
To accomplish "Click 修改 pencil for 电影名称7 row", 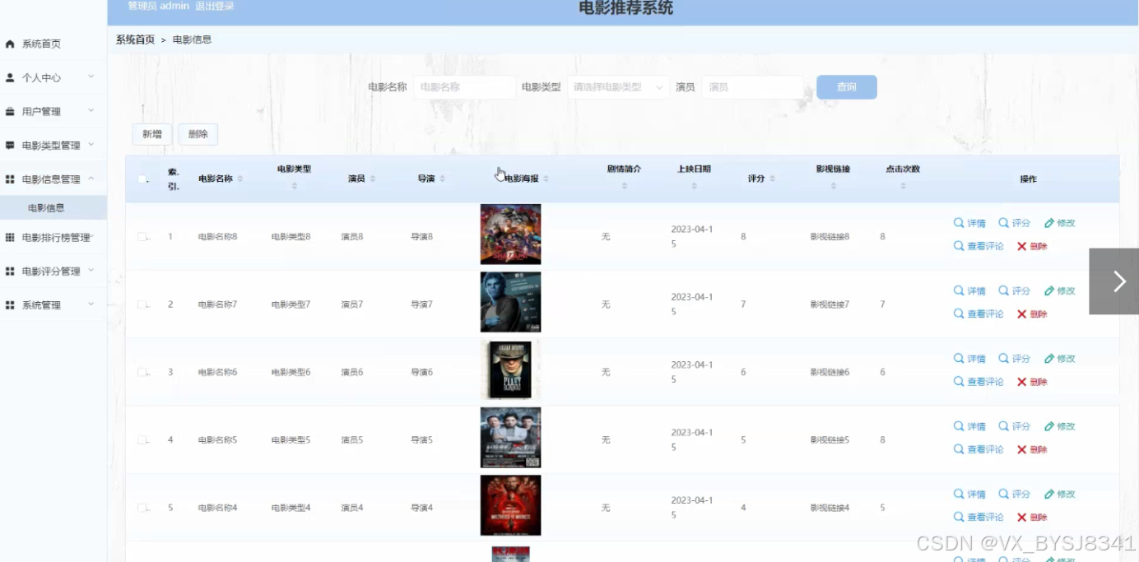I will coord(1059,290).
